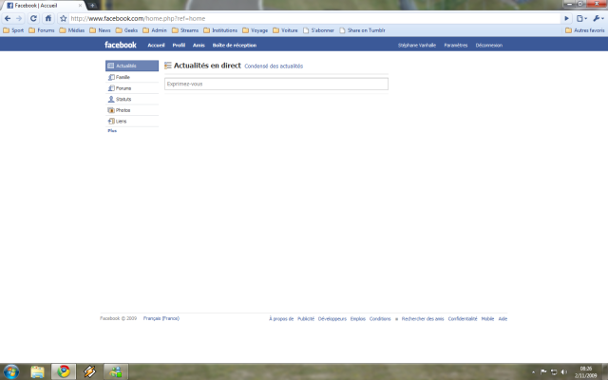Switch to Condensé des actualités
This screenshot has height=380, width=608.
[x=274, y=66]
